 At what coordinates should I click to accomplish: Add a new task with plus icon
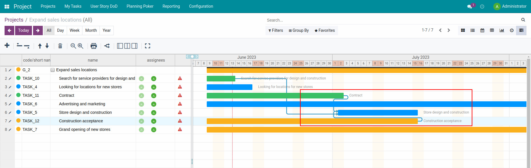(7, 45)
